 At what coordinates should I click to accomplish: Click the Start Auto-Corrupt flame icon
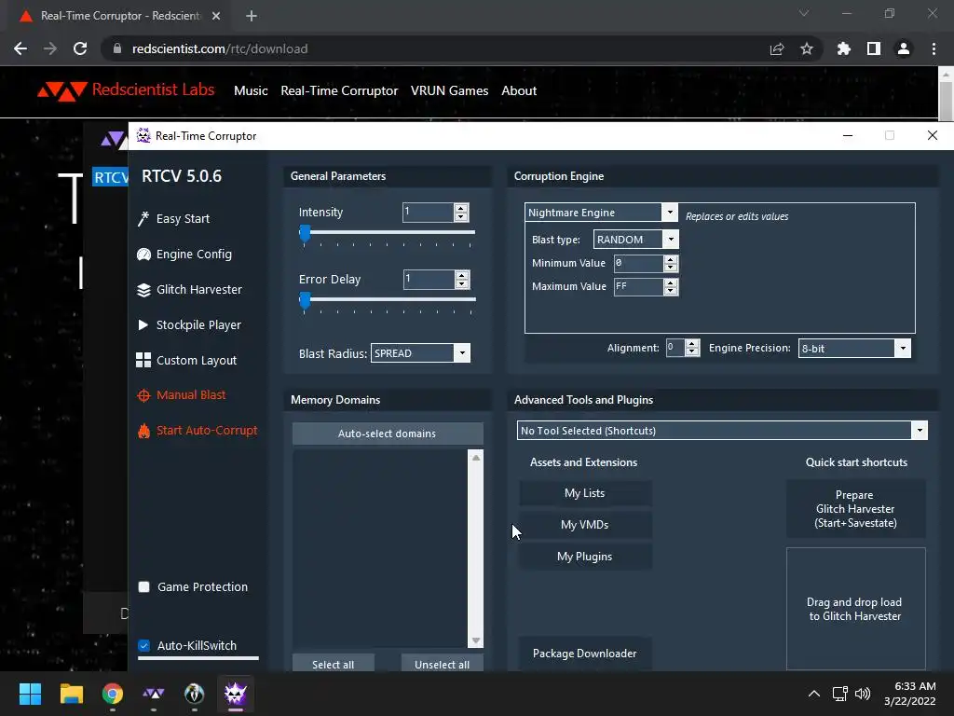[143, 431]
